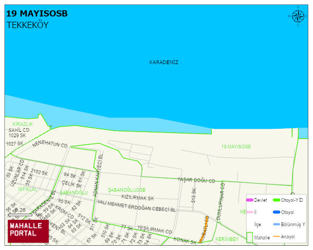This screenshot has height=250, width=313.
Task: Click the 512 SK street label
Action: click(84, 218)
